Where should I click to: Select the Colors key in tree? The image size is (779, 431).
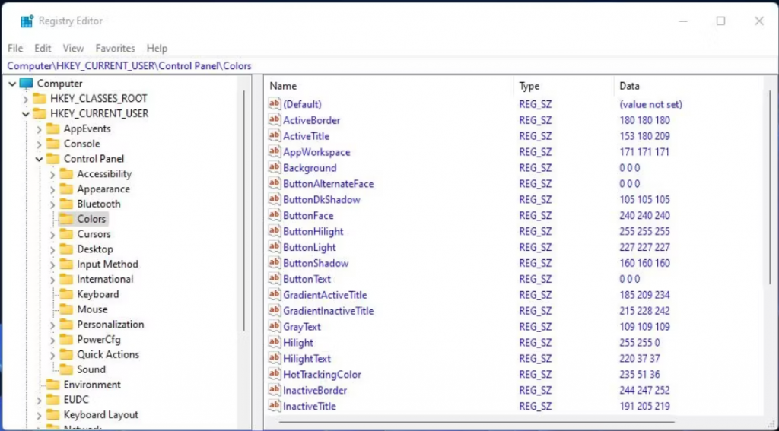91,219
